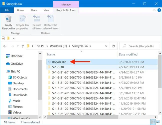Open Pictures in the navigation pane
162x125 pixels.
click(15, 106)
